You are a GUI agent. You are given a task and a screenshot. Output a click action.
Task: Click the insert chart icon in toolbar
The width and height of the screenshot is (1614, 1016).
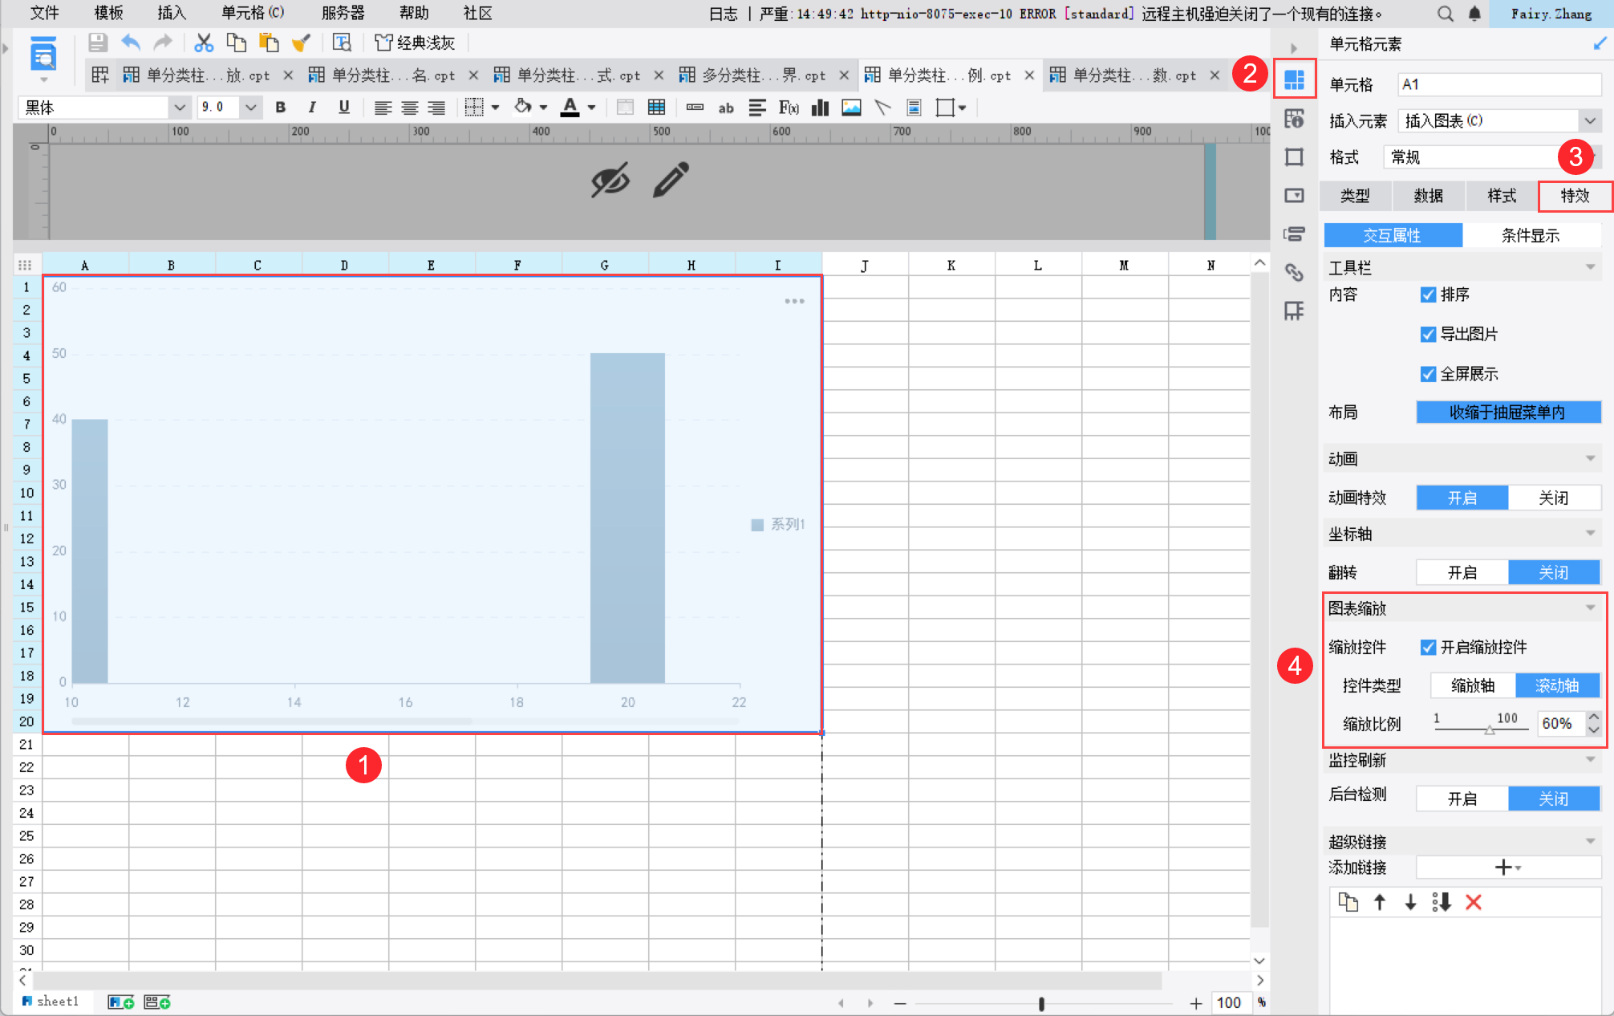tap(820, 108)
